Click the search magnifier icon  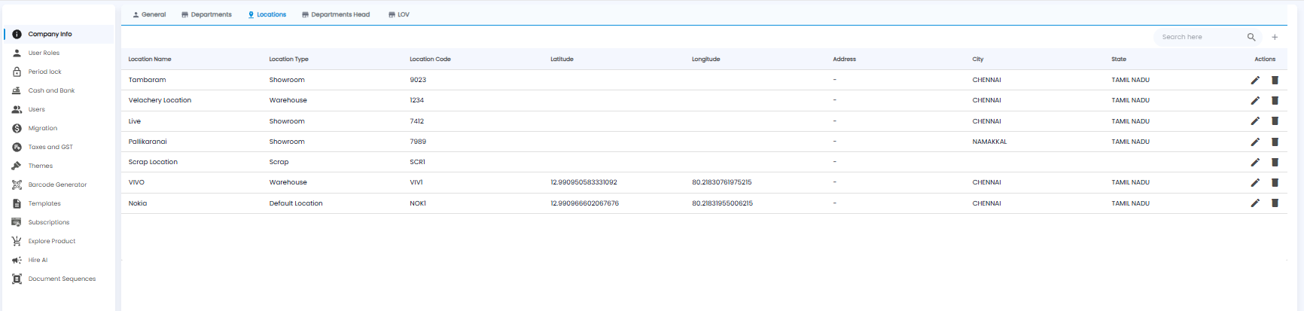(1251, 37)
